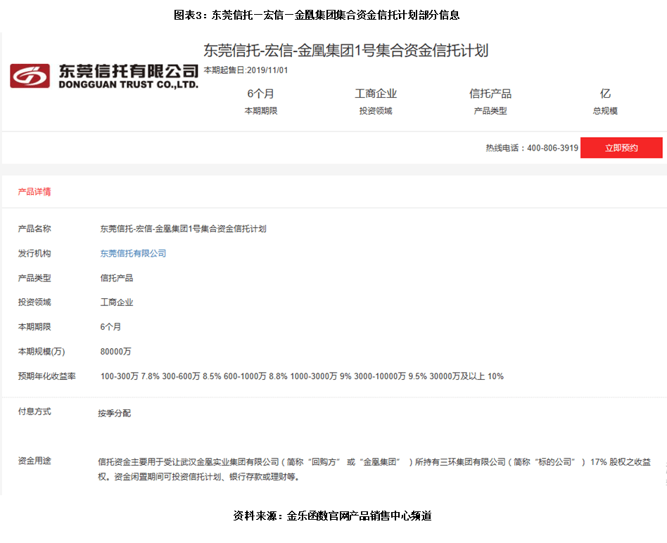Click the 80000万 scale value
This screenshot has height=543, width=667.
coord(115,352)
